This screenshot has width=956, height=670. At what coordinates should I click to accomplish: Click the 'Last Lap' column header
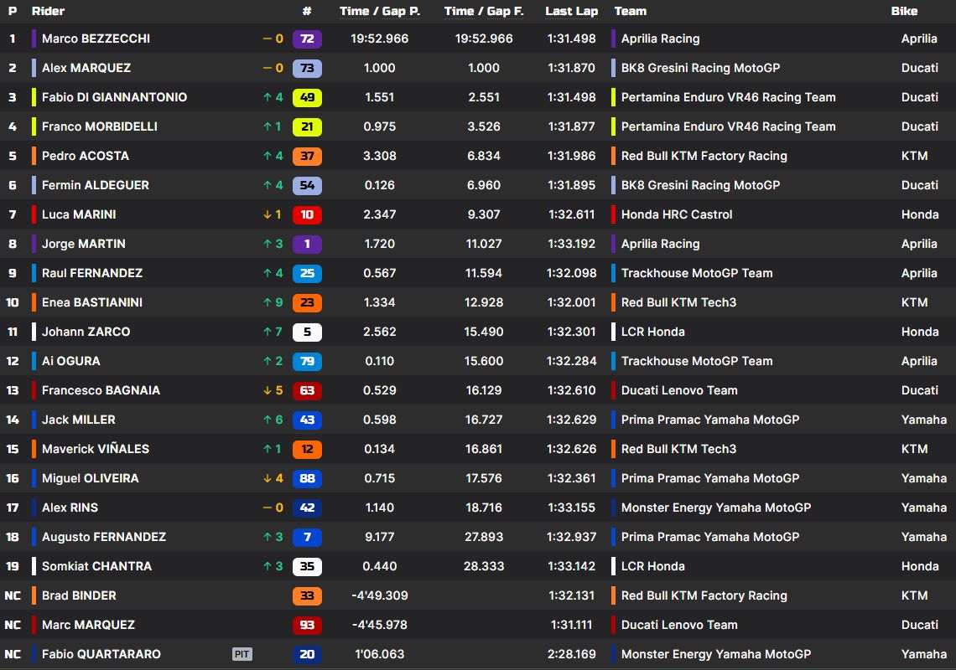[571, 11]
